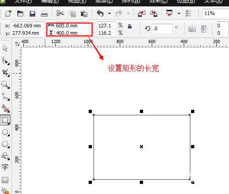Click the Print icon

tap(44, 14)
